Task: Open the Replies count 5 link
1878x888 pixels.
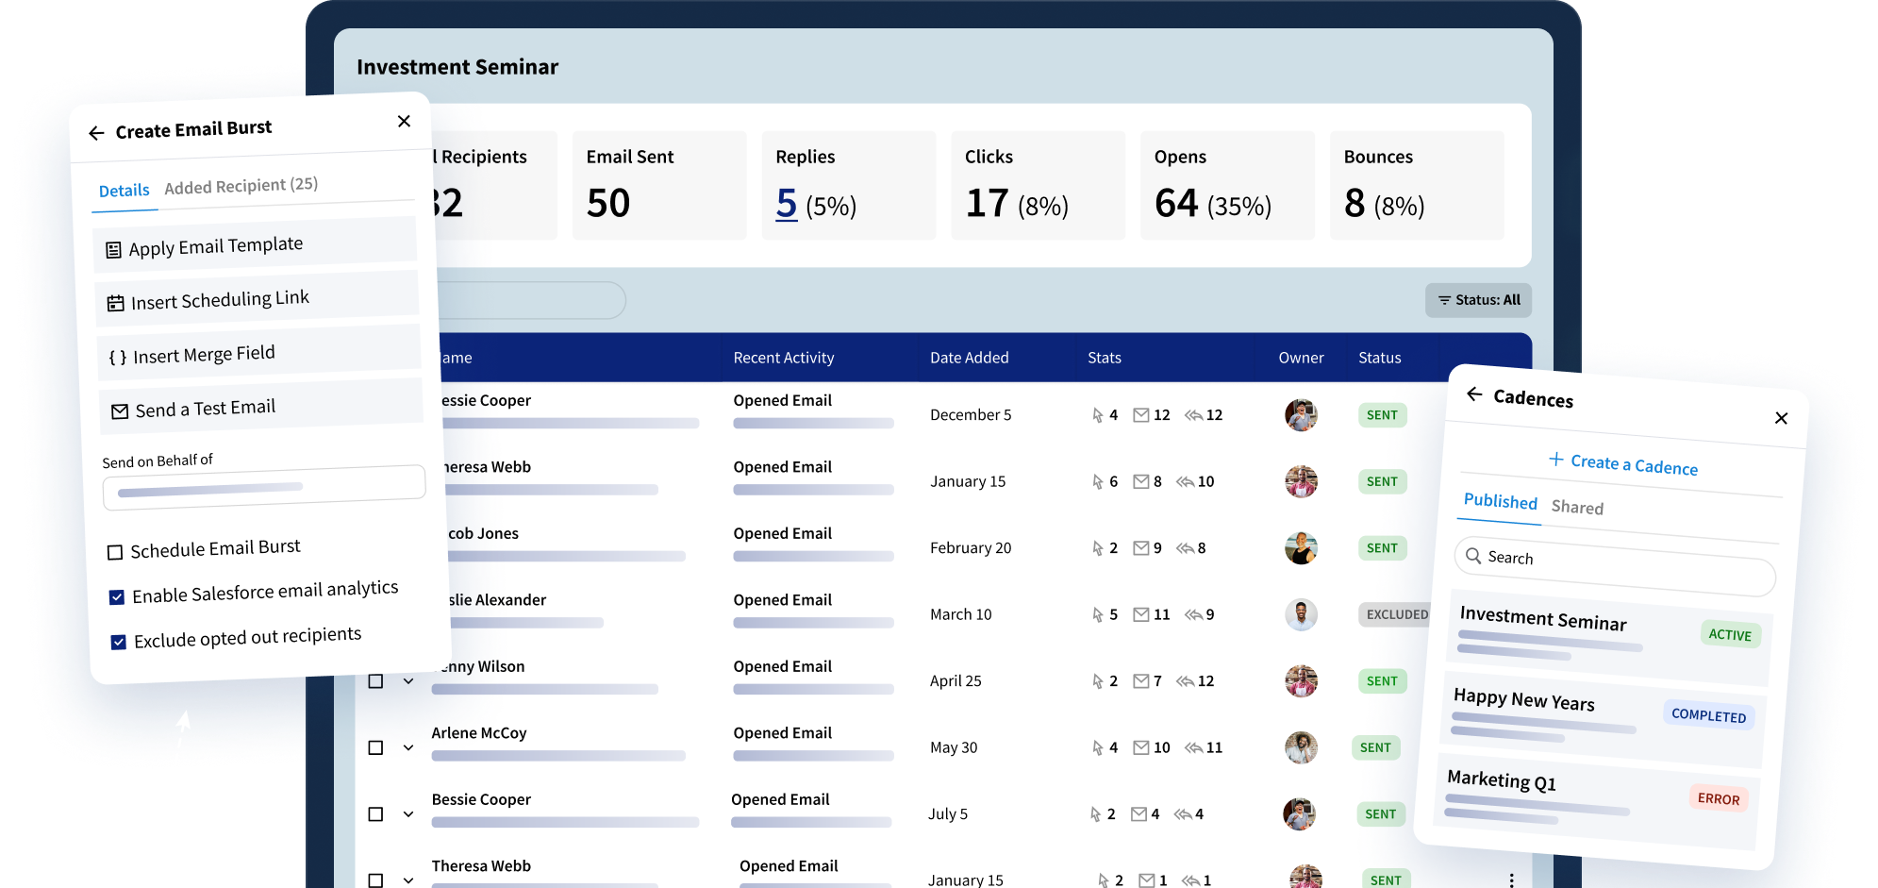Action: tap(787, 203)
